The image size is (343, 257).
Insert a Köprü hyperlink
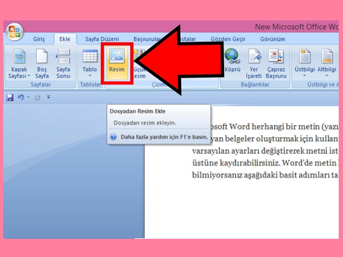232,61
